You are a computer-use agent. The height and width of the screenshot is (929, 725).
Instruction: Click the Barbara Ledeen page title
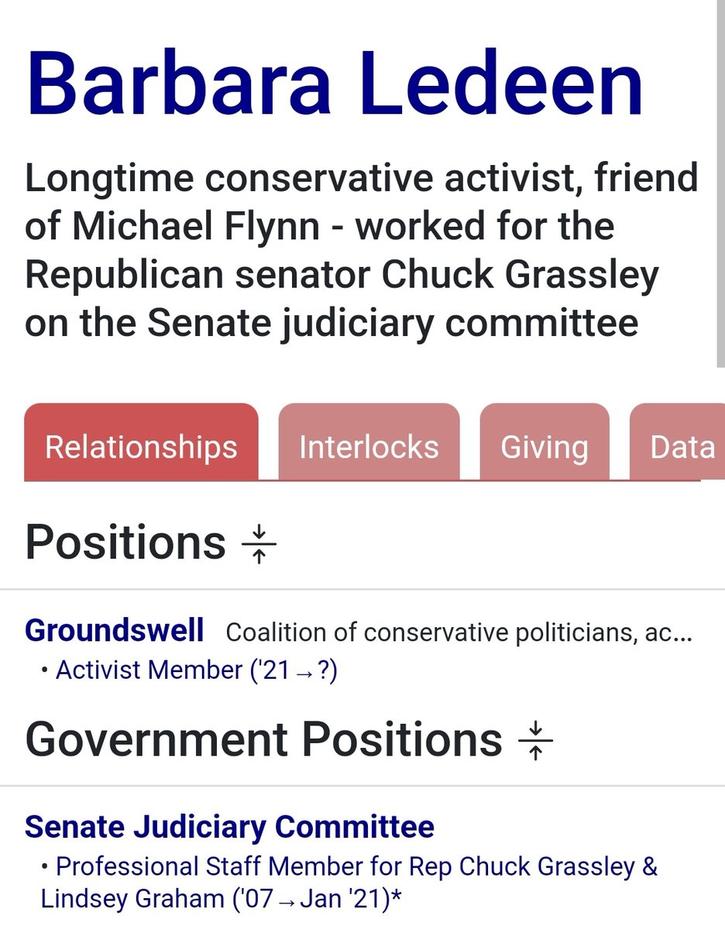pos(335,83)
